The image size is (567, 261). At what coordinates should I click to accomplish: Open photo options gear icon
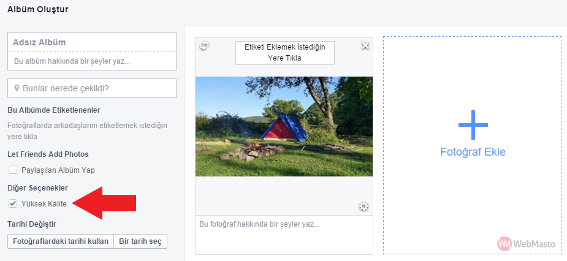363,206
